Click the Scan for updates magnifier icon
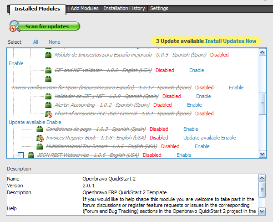The image size is (273, 222). 15,27
